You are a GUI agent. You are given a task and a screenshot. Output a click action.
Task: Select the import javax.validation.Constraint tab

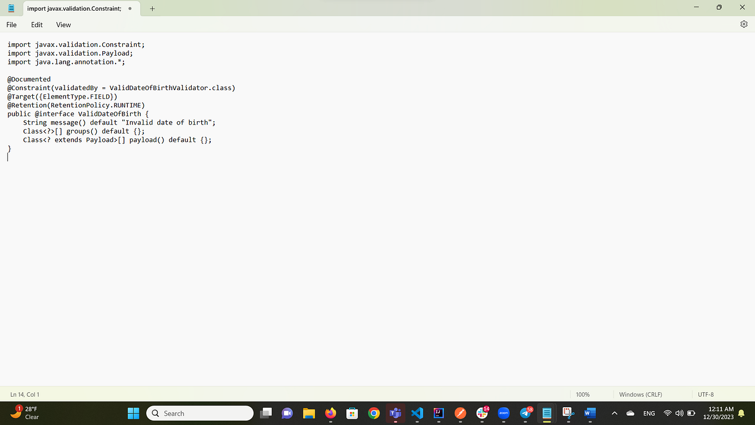[x=75, y=8]
